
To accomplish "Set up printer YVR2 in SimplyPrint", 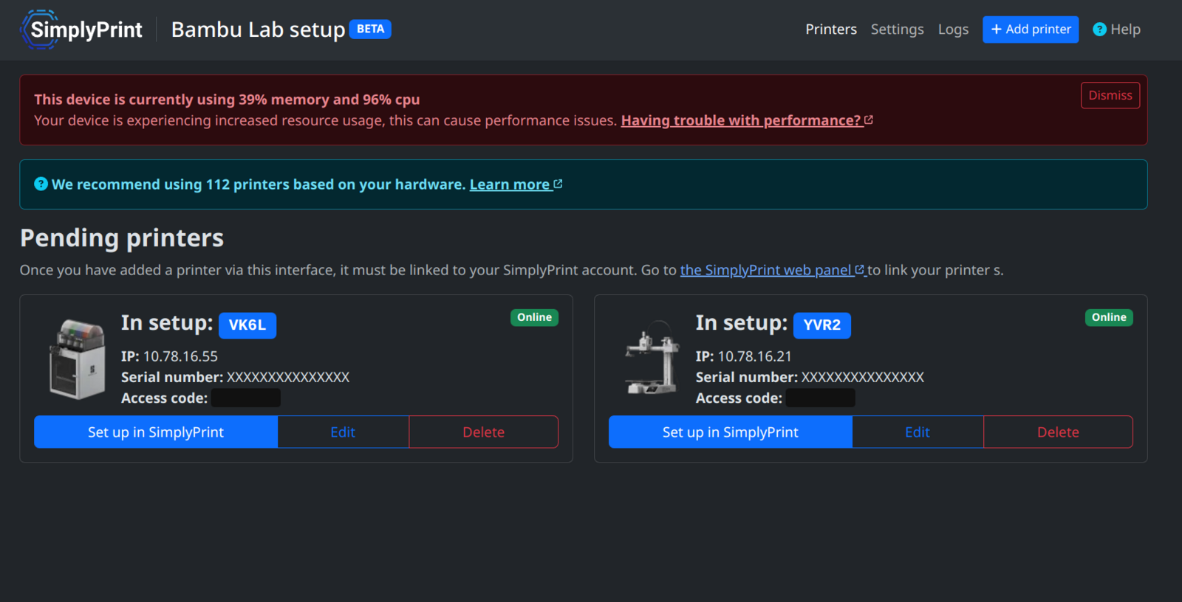I will tap(731, 432).
